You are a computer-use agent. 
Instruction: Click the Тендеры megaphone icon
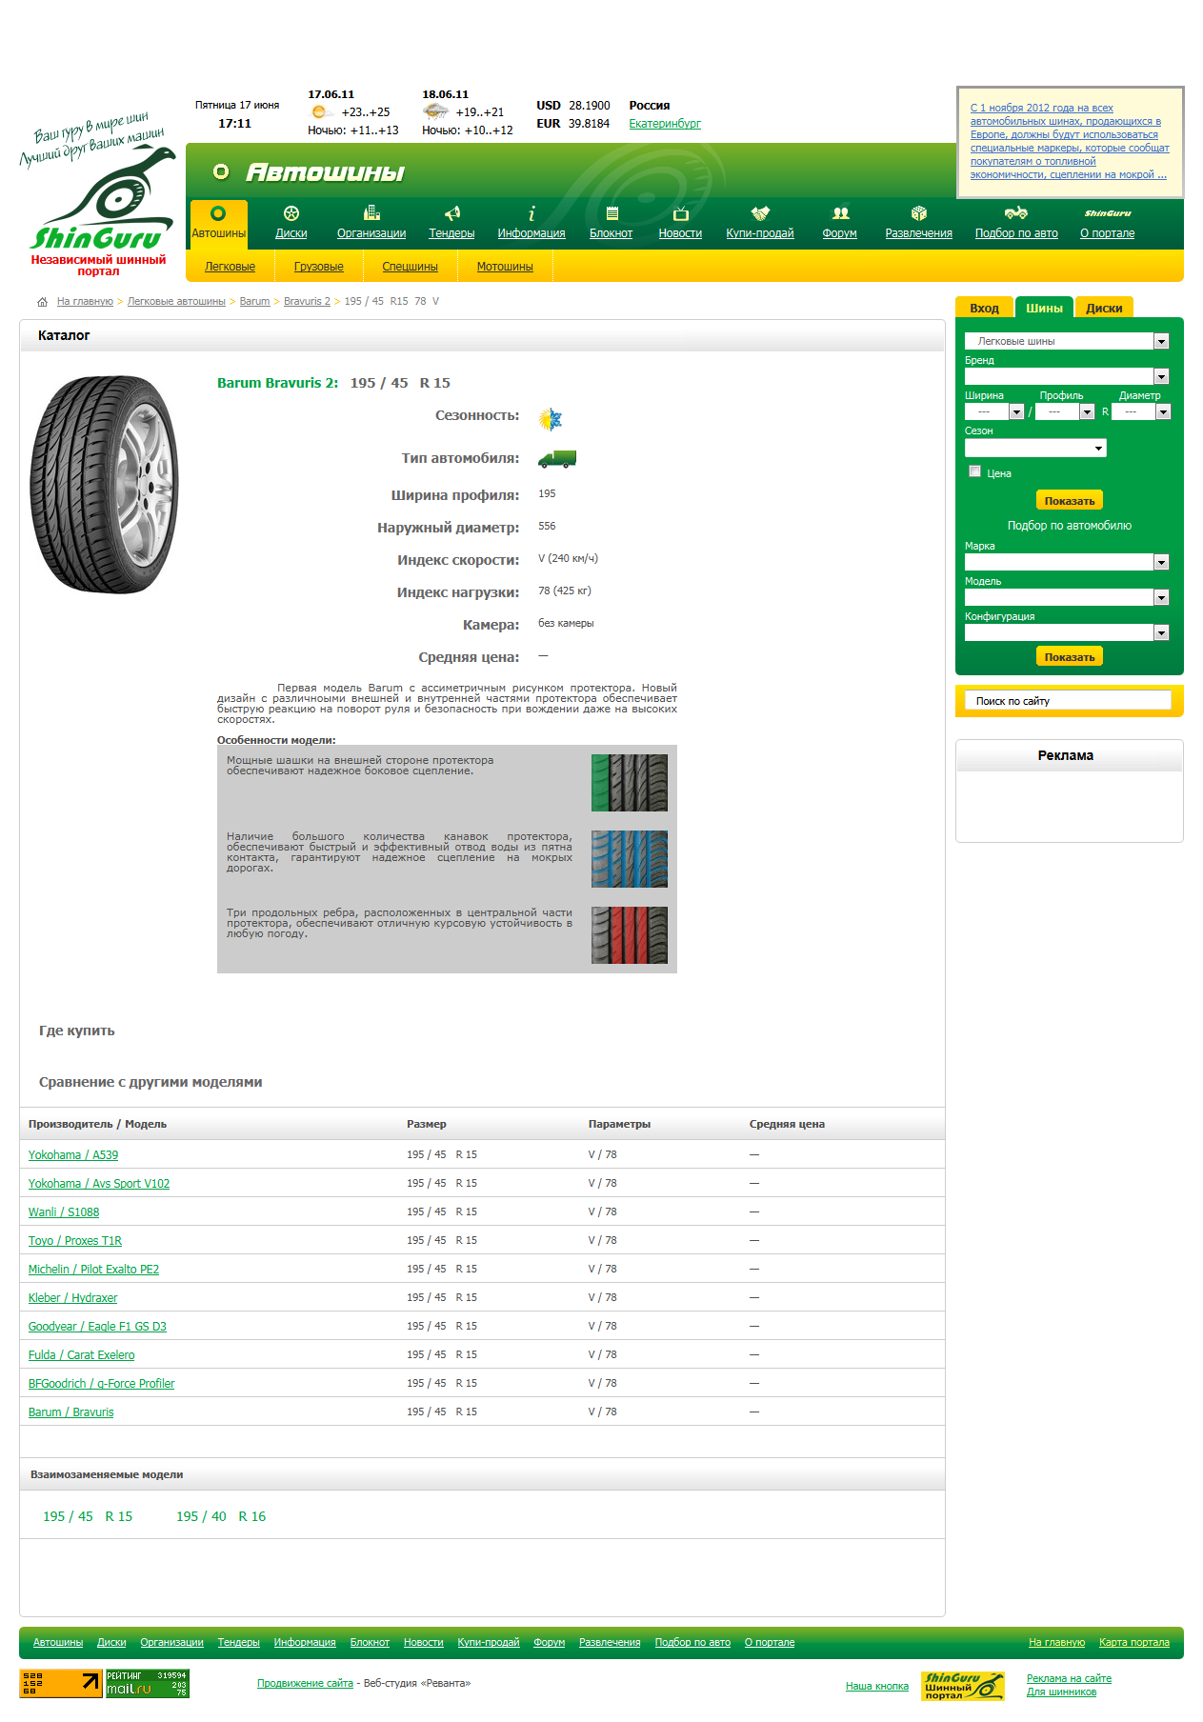452,212
